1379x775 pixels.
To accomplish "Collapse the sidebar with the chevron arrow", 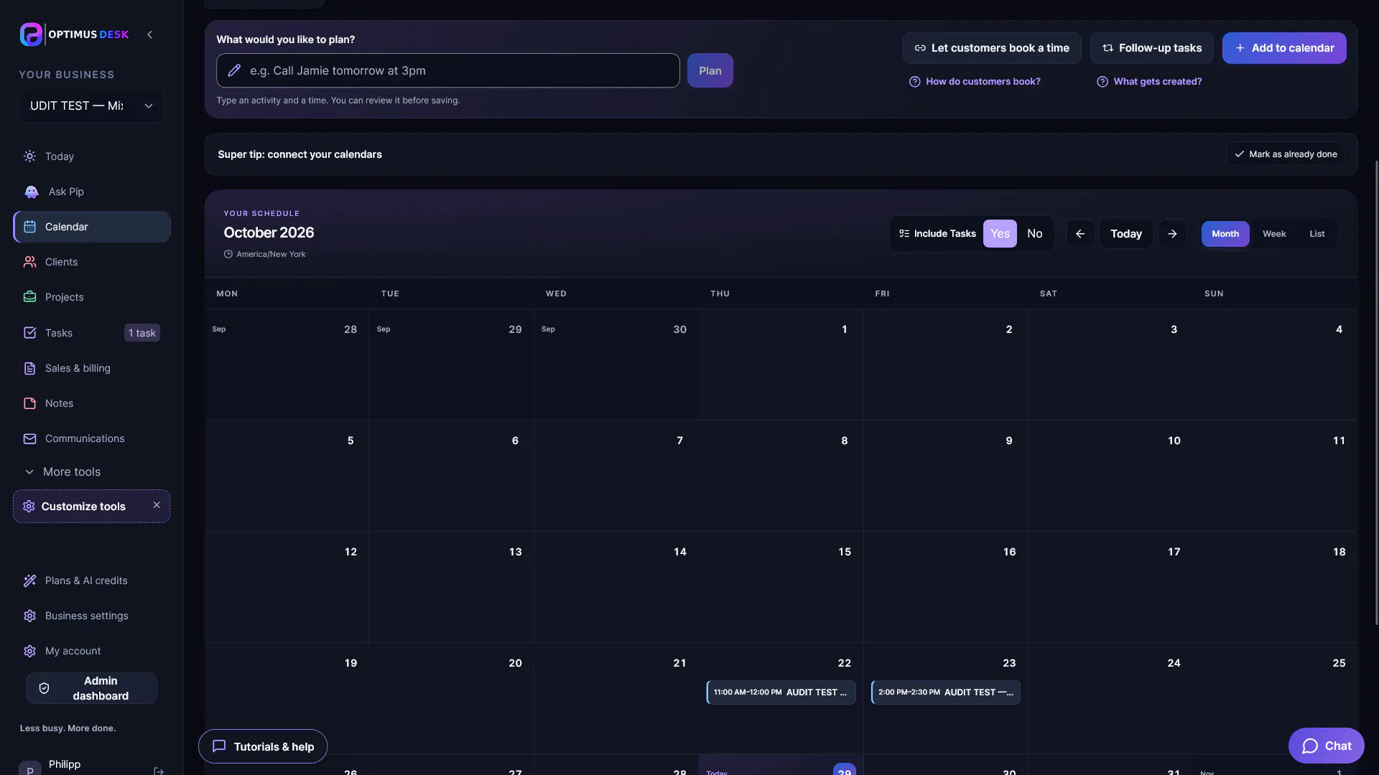I will click(149, 34).
